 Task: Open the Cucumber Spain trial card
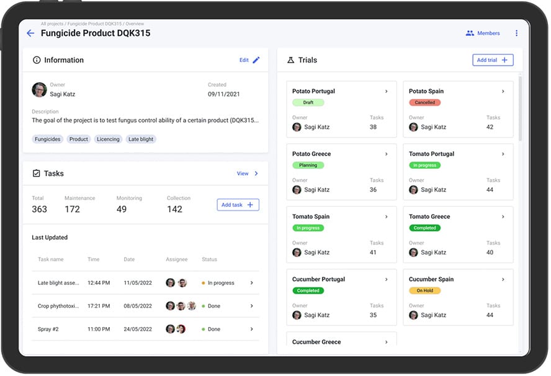click(458, 297)
